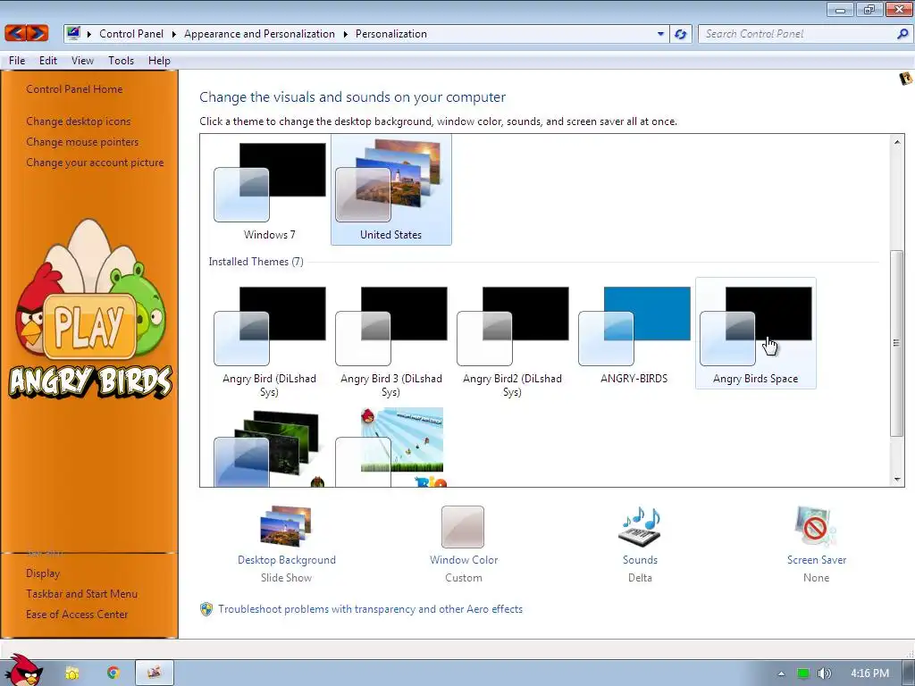915x686 pixels.
Task: Select the dark green landscape theme thumbnail
Action: point(267,448)
